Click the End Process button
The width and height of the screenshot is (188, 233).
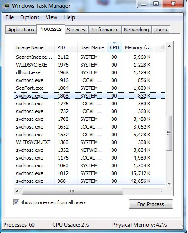click(151, 204)
